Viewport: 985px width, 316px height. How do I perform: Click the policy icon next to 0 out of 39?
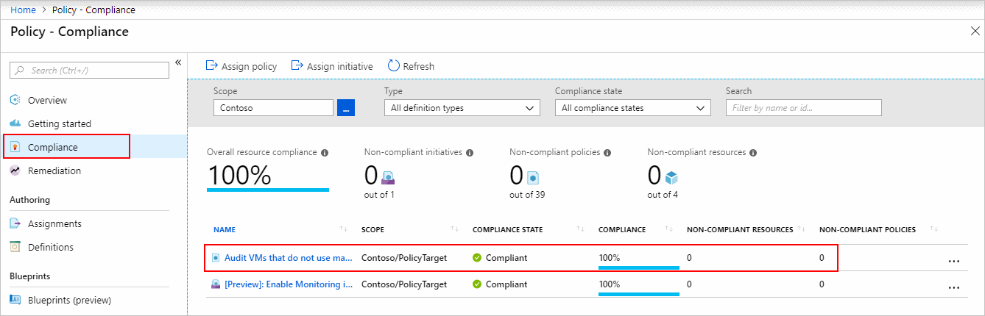click(534, 177)
